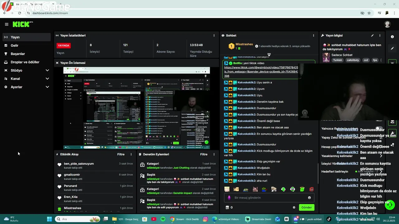Open chat settings gear icon
This screenshot has height=224, width=399.
(x=294, y=208)
